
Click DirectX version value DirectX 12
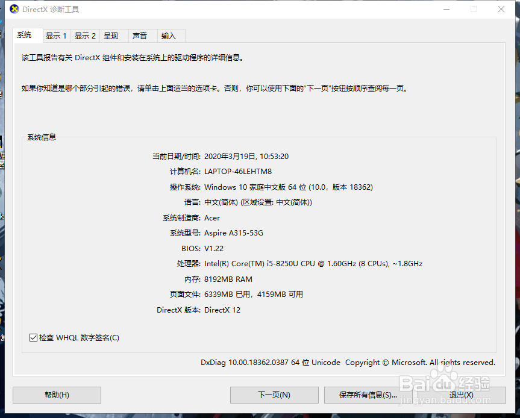[x=222, y=310]
